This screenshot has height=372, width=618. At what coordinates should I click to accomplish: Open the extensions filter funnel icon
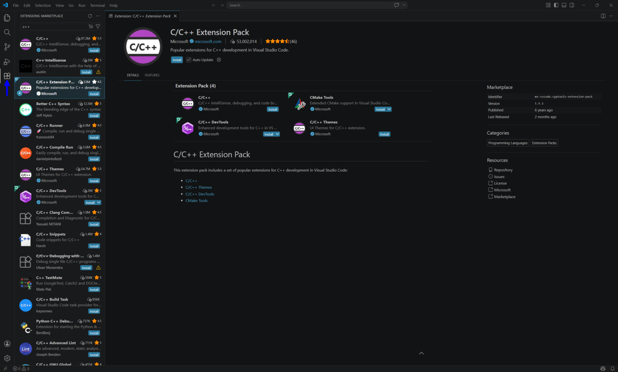[98, 26]
